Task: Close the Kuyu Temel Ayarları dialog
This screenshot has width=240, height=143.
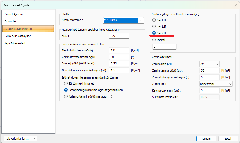Action: point(236,5)
